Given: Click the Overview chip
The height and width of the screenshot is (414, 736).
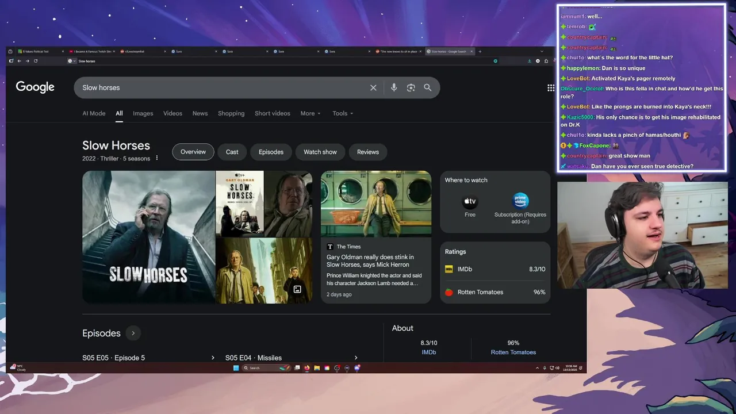Looking at the screenshot, I should (x=193, y=152).
